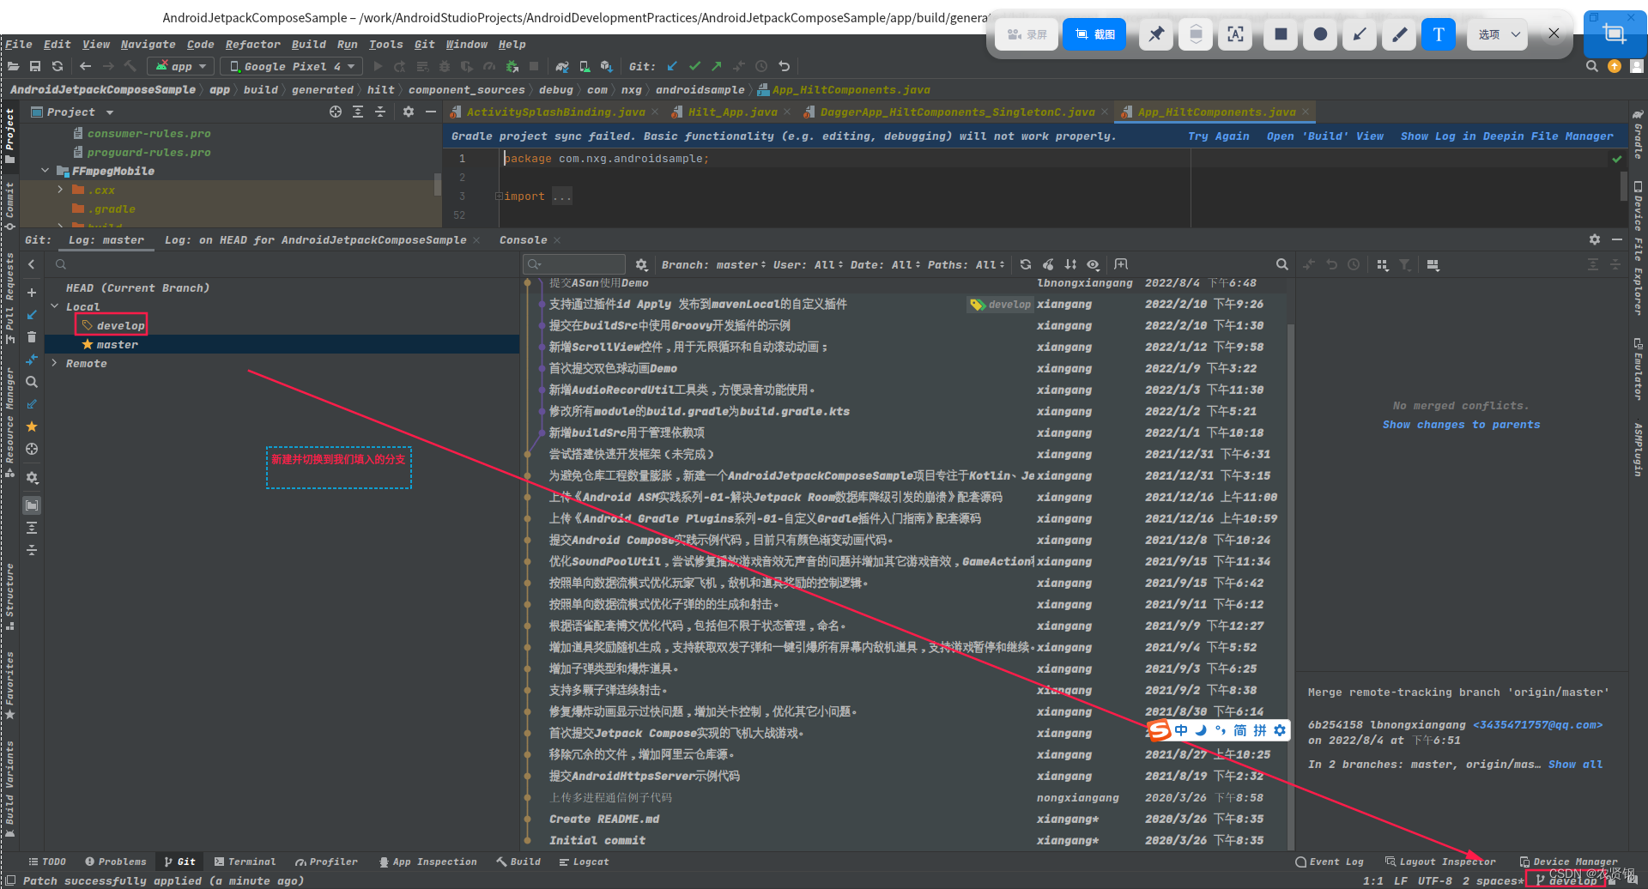The height and width of the screenshot is (889, 1648).
Task: Toggle the eye View Options icon in log toolbar
Action: (x=1093, y=264)
